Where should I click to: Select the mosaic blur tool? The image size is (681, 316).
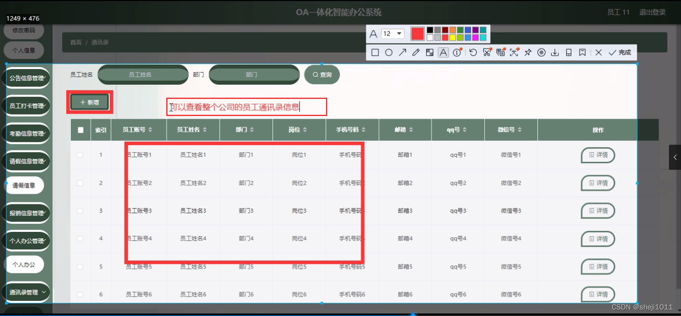[429, 52]
